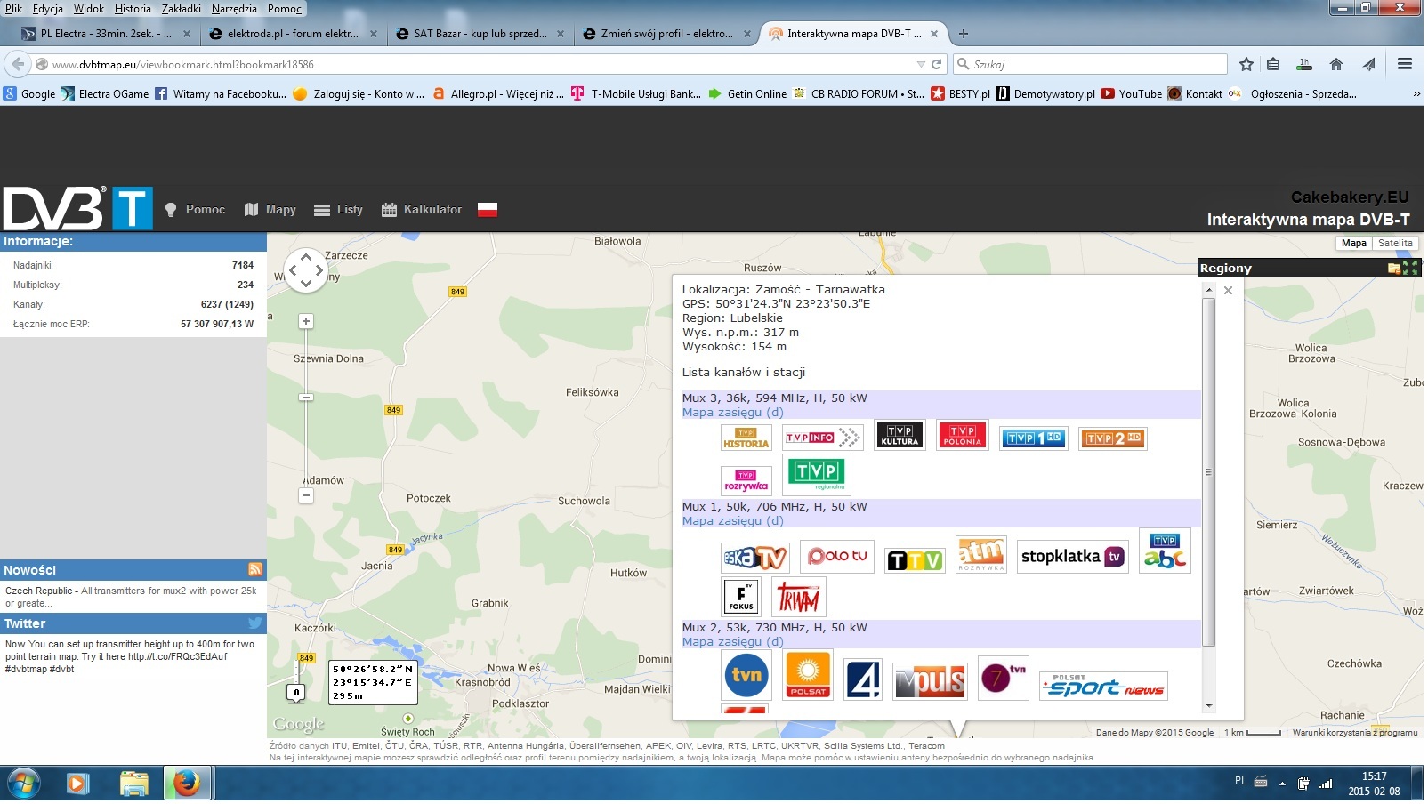Viewport: 1428px width, 804px height.
Task: Open the Fokus TV channel logo
Action: pyautogui.click(x=742, y=597)
